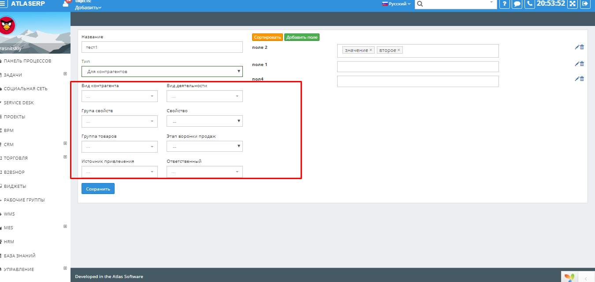Open 'РАБОЧИЕ ГРУППЫ' in sidebar

click(x=24, y=200)
